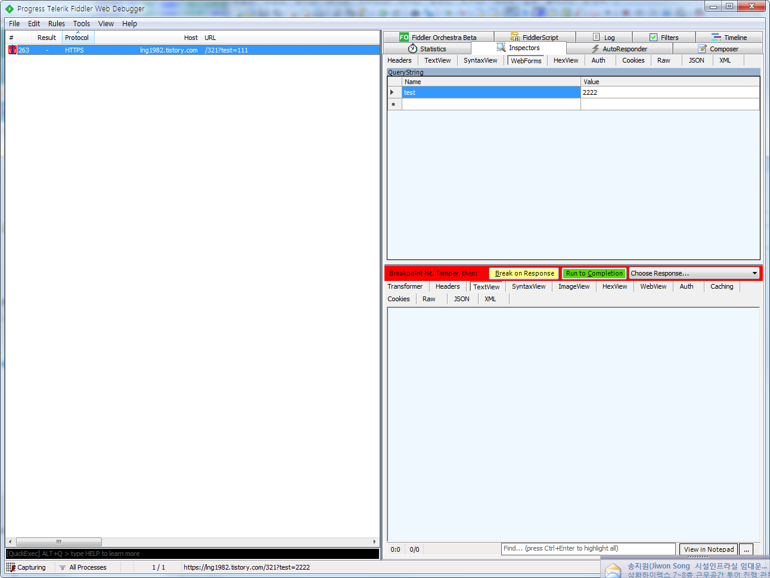Open the File menu
The image size is (770, 578).
[14, 24]
